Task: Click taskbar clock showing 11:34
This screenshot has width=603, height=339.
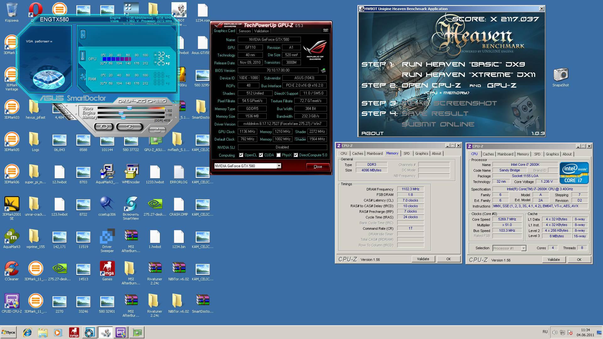Action: [x=585, y=332]
